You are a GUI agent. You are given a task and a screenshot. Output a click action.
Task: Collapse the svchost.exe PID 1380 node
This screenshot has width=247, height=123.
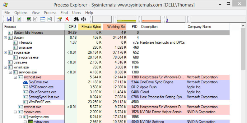16,77
